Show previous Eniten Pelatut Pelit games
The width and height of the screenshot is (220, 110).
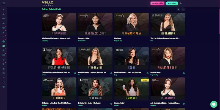coord(178,9)
